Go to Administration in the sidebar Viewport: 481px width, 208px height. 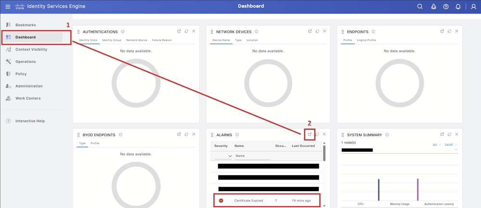click(29, 86)
